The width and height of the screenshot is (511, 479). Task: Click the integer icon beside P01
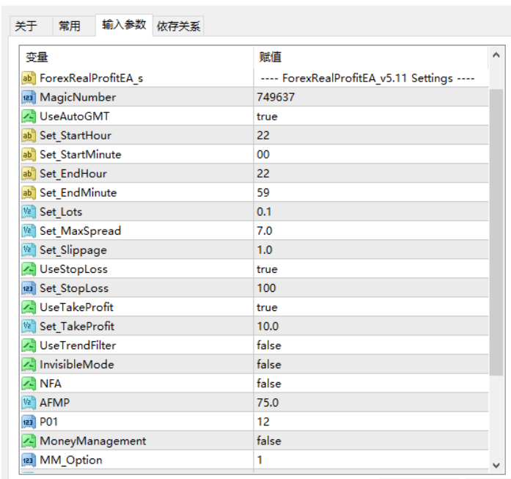pyautogui.click(x=29, y=422)
